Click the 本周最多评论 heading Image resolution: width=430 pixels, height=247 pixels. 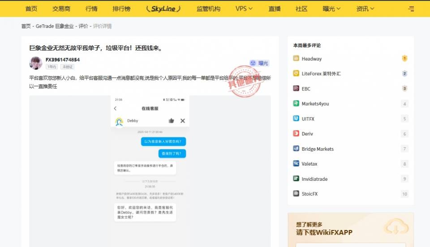[307, 45]
